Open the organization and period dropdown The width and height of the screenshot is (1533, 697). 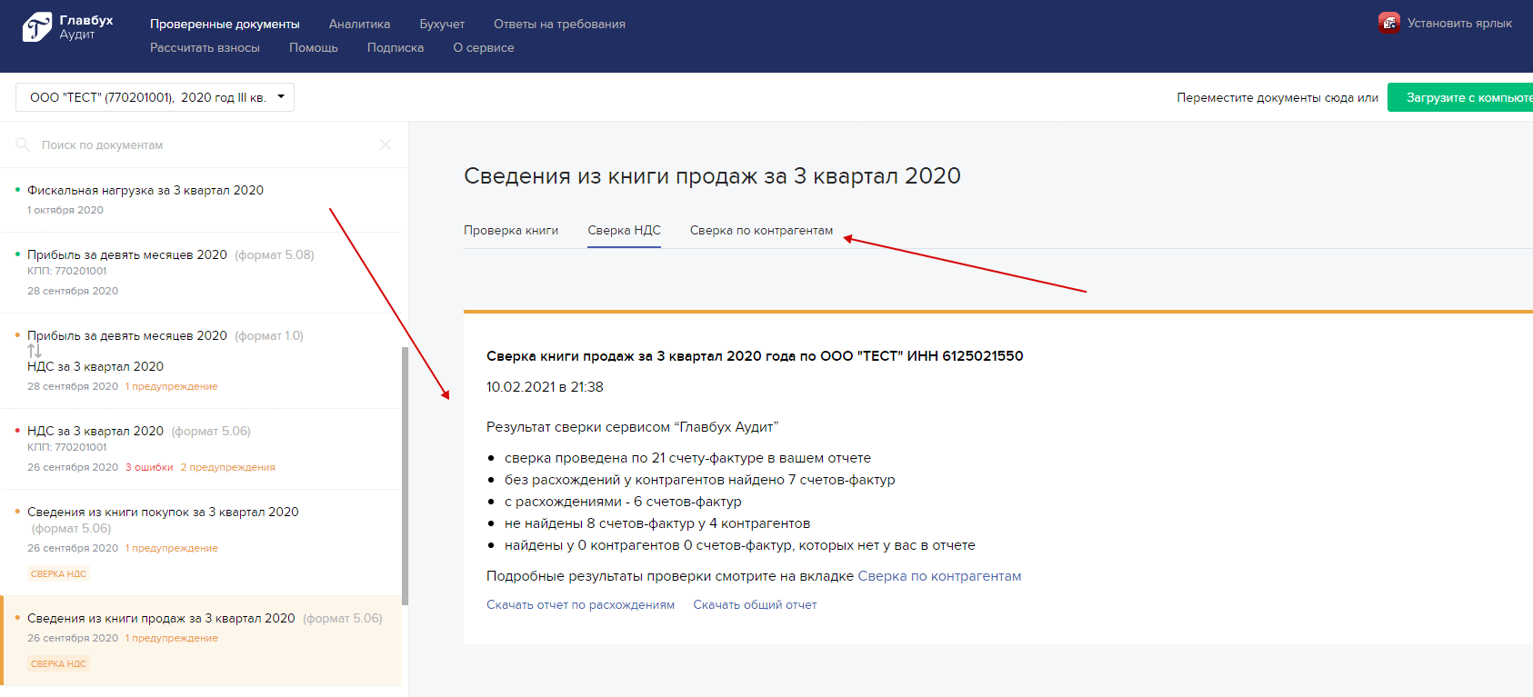point(155,97)
